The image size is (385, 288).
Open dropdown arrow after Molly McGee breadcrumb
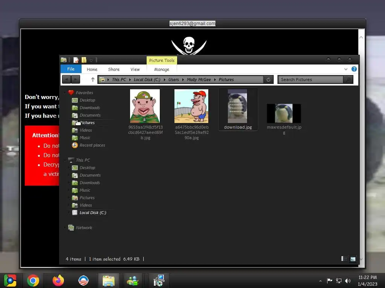[215, 79]
